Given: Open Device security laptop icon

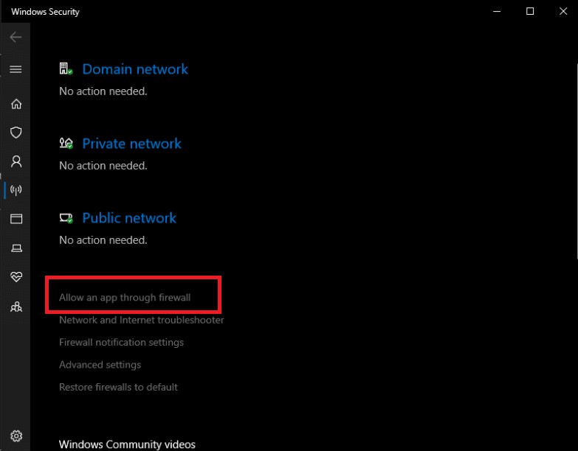Looking at the screenshot, I should point(16,248).
